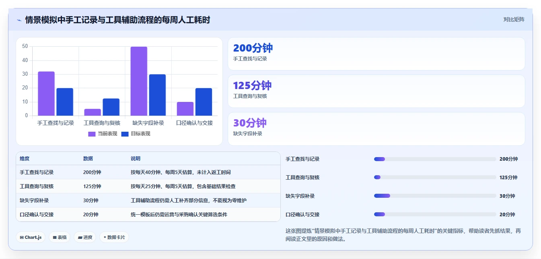Click the blue bar for 手工查找与记录
The height and width of the screenshot is (259, 541).
pos(65,102)
